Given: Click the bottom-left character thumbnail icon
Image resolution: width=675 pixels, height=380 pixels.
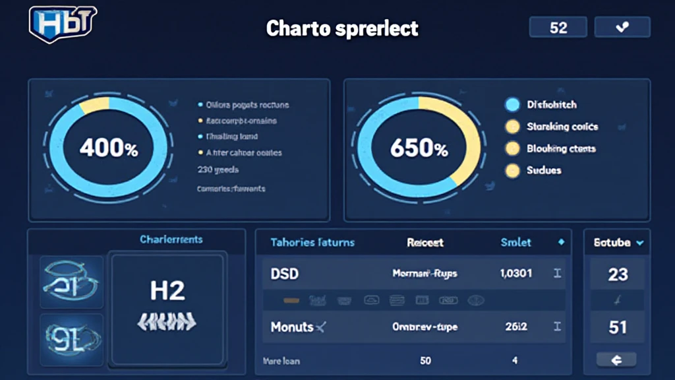Looking at the screenshot, I should pyautogui.click(x=71, y=339).
